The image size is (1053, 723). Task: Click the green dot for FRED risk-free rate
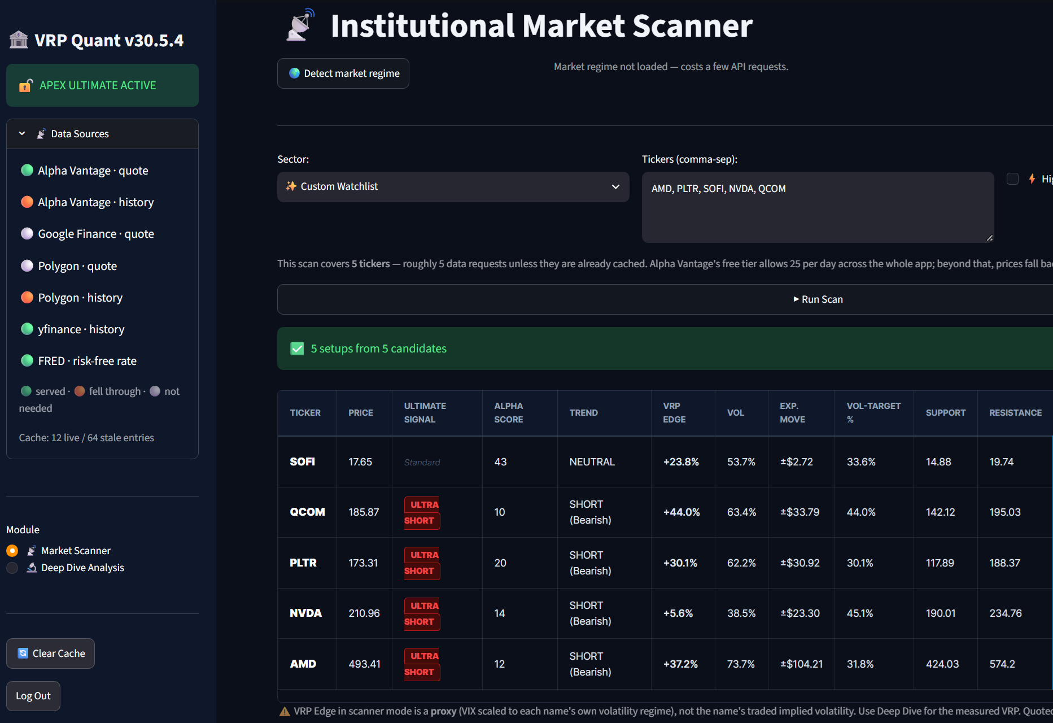(x=27, y=360)
